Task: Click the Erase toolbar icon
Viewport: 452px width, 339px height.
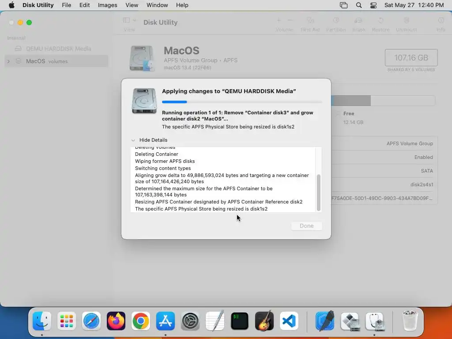Action: click(358, 20)
